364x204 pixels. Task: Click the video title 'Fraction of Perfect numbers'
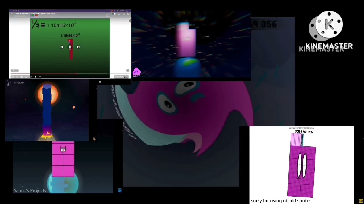[35, 14]
